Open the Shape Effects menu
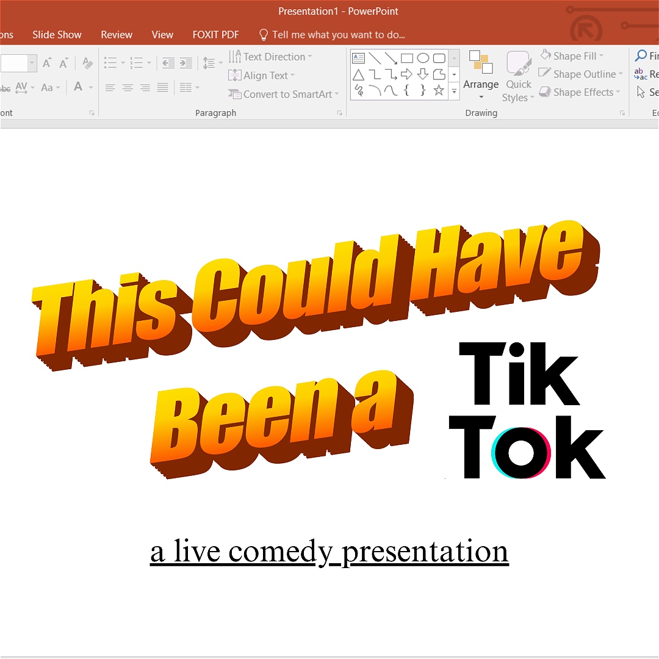The width and height of the screenshot is (659, 659). 580,92
